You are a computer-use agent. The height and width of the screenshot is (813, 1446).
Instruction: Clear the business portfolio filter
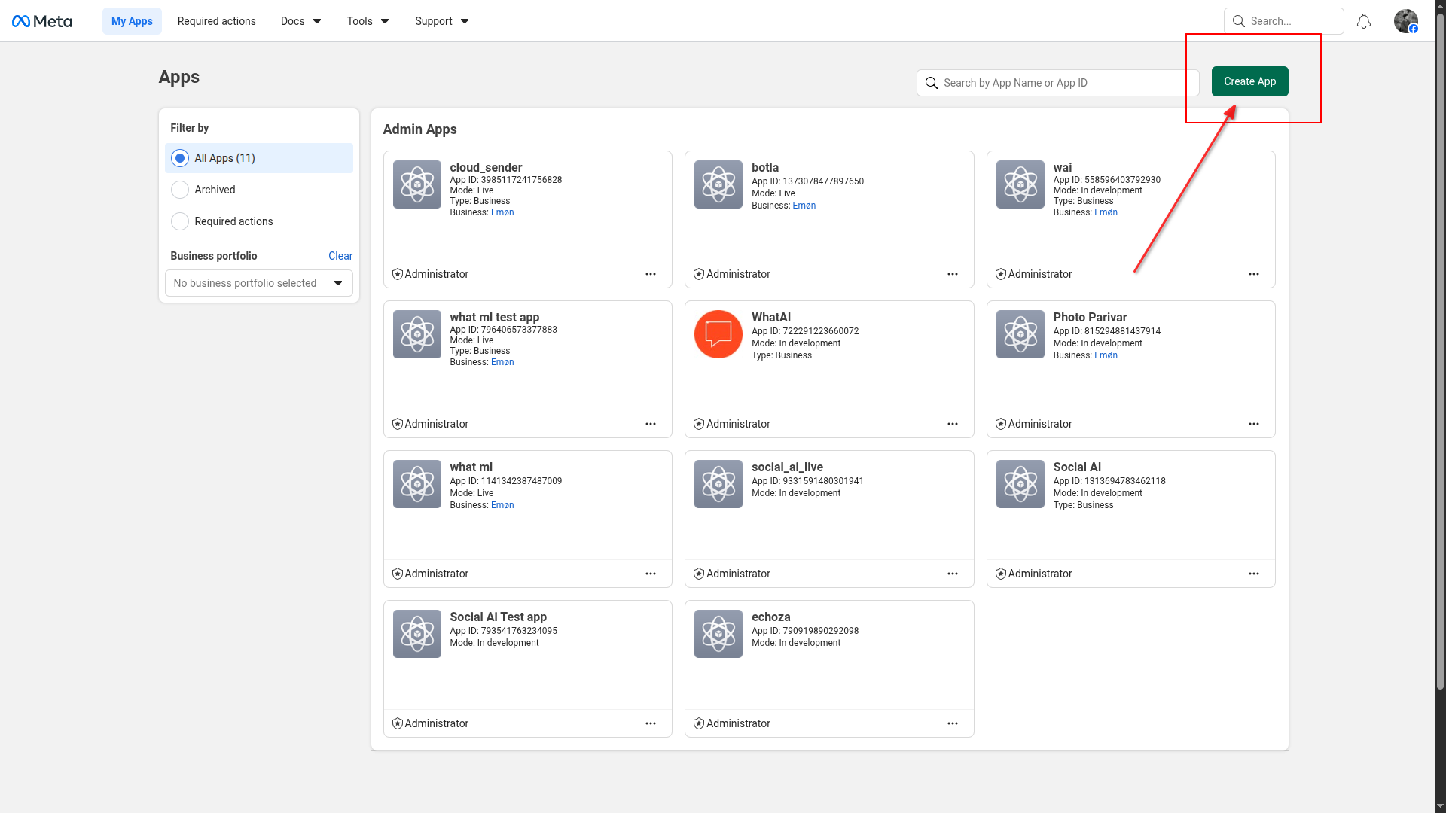tap(340, 256)
